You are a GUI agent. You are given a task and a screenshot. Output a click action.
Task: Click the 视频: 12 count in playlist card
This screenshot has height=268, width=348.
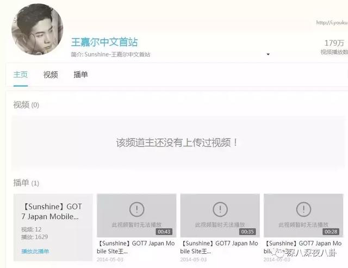click(32, 229)
